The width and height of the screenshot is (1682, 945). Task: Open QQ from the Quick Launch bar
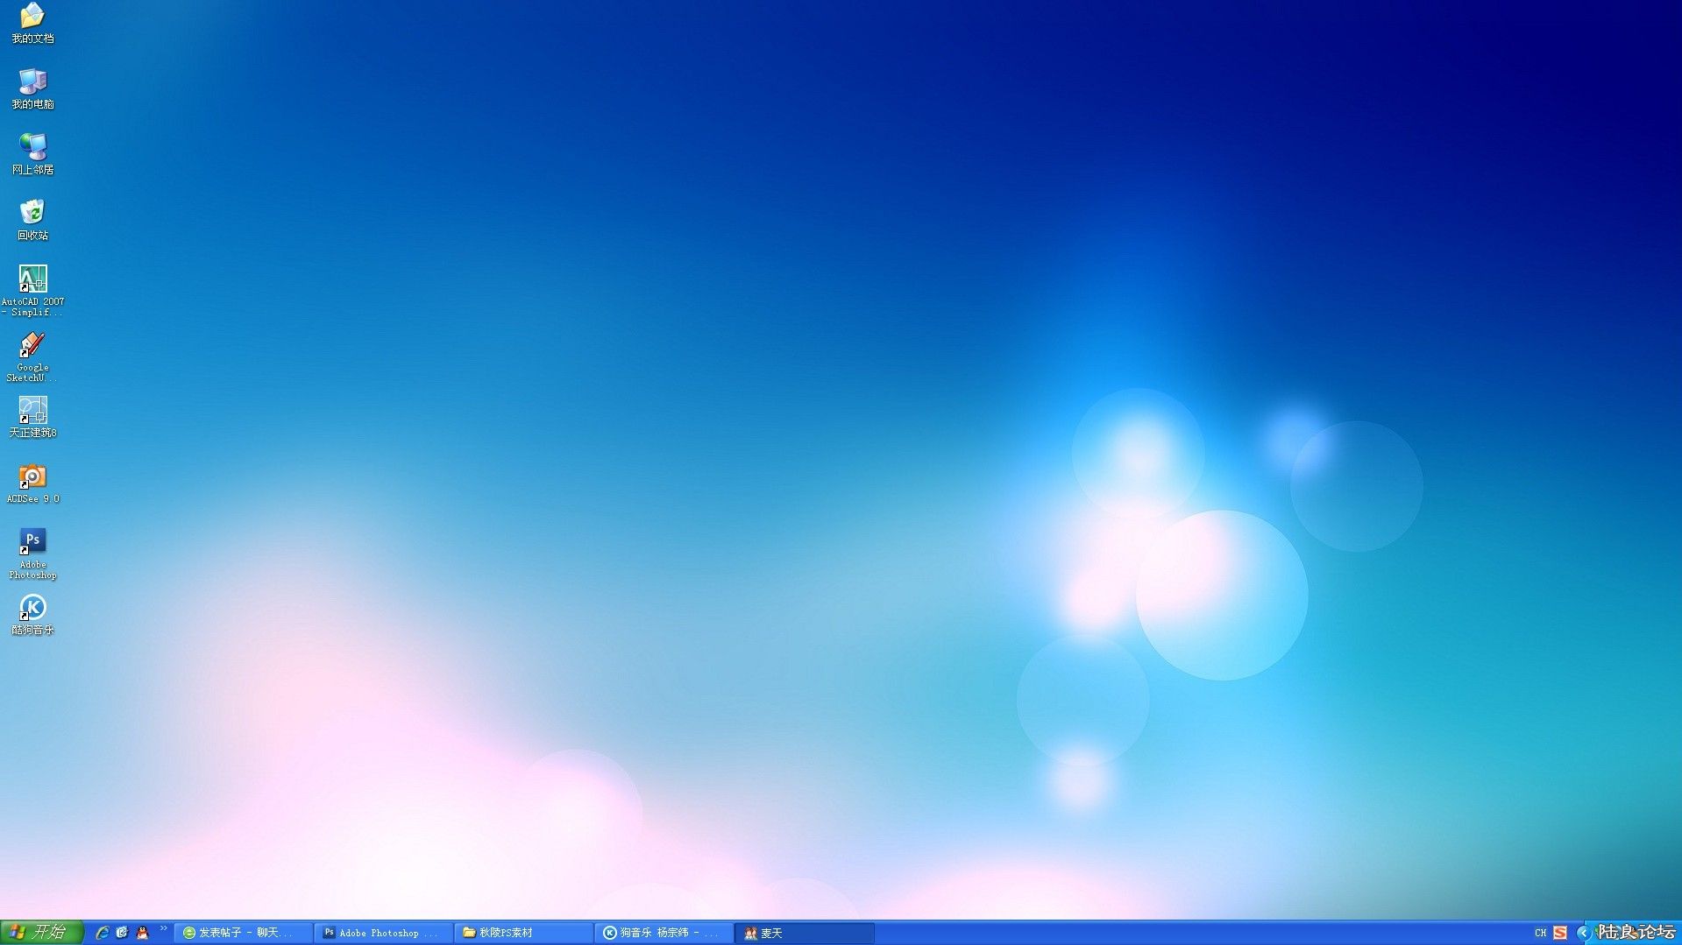point(143,933)
